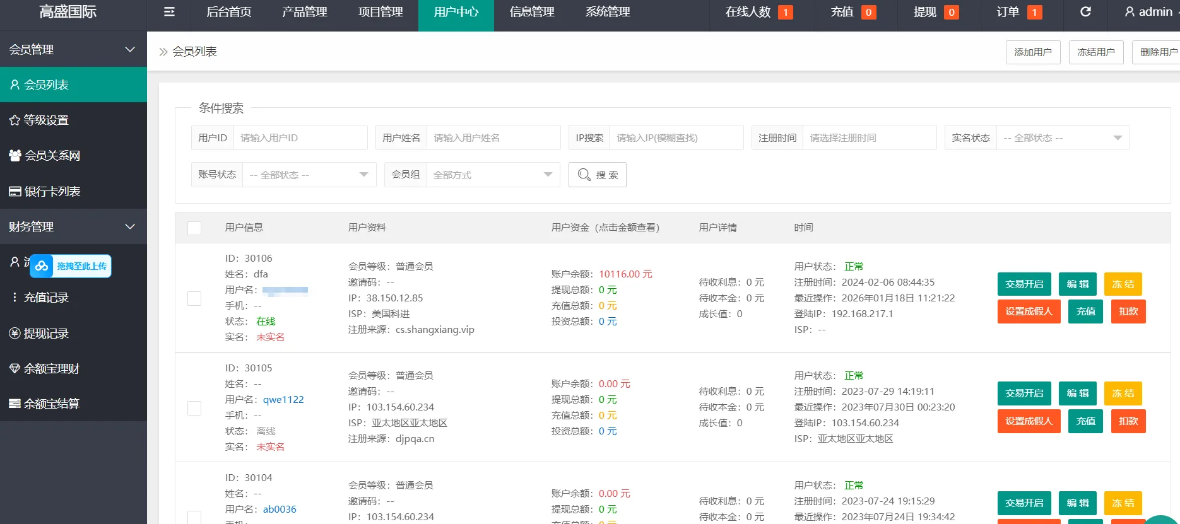The image size is (1180, 524).
Task: Check the box for user qwe1122
Action: click(x=194, y=408)
